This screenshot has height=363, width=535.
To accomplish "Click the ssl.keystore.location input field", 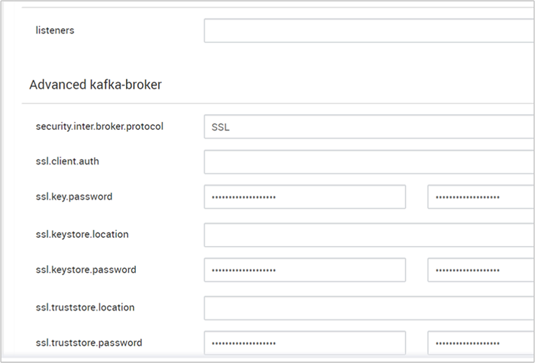I will (357, 235).
